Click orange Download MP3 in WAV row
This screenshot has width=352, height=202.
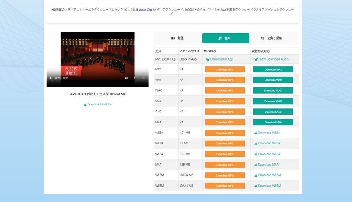[224, 80]
